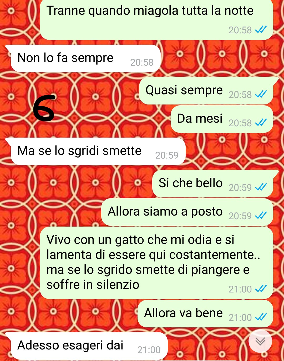Screen dimensions: 284x361
Task: Tap the scroll-to-bottom double chevron button
Action: click(x=260, y=341)
